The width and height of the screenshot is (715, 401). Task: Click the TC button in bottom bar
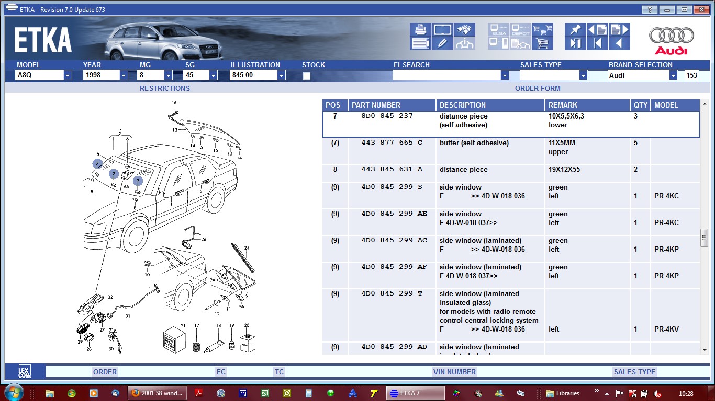pyautogui.click(x=279, y=372)
